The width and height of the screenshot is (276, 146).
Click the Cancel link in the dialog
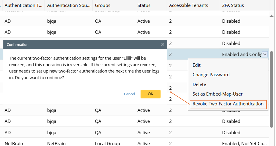[x=129, y=94]
